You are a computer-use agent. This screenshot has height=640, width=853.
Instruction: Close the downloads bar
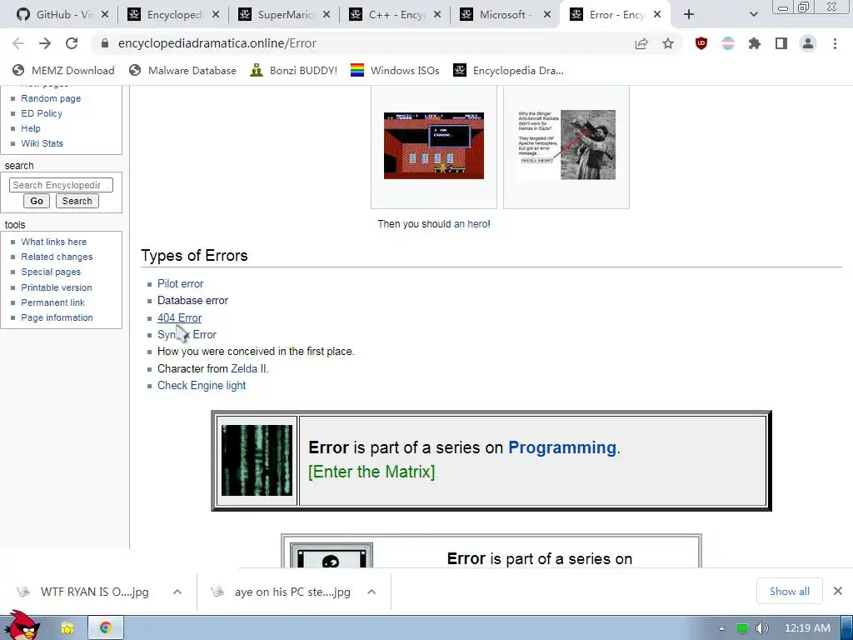pos(838,591)
